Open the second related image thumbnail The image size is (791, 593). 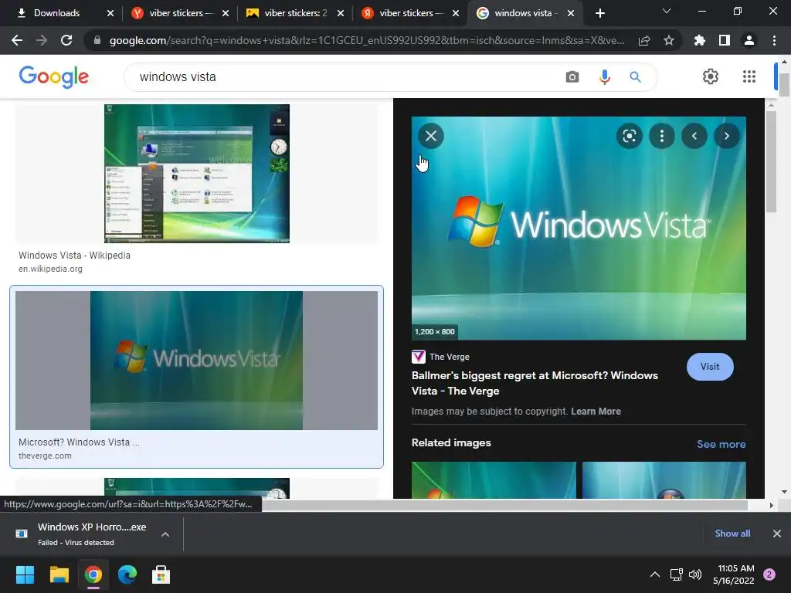(664, 480)
